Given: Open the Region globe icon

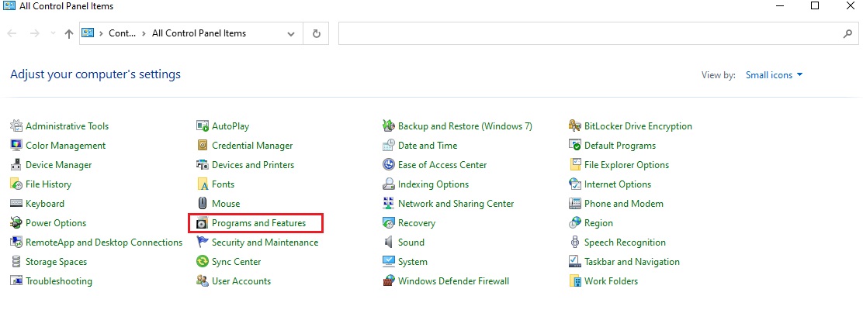Looking at the screenshot, I should [575, 223].
